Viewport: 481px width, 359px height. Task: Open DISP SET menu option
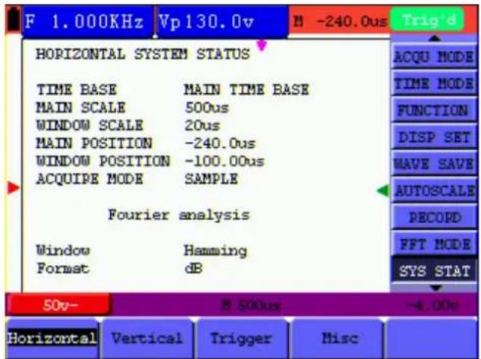pos(434,137)
